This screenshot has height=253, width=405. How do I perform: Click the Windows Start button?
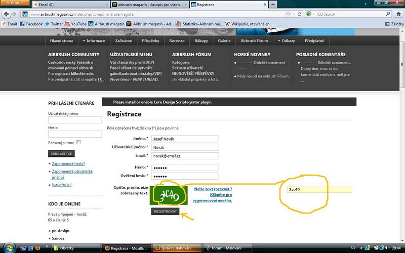click(10, 247)
